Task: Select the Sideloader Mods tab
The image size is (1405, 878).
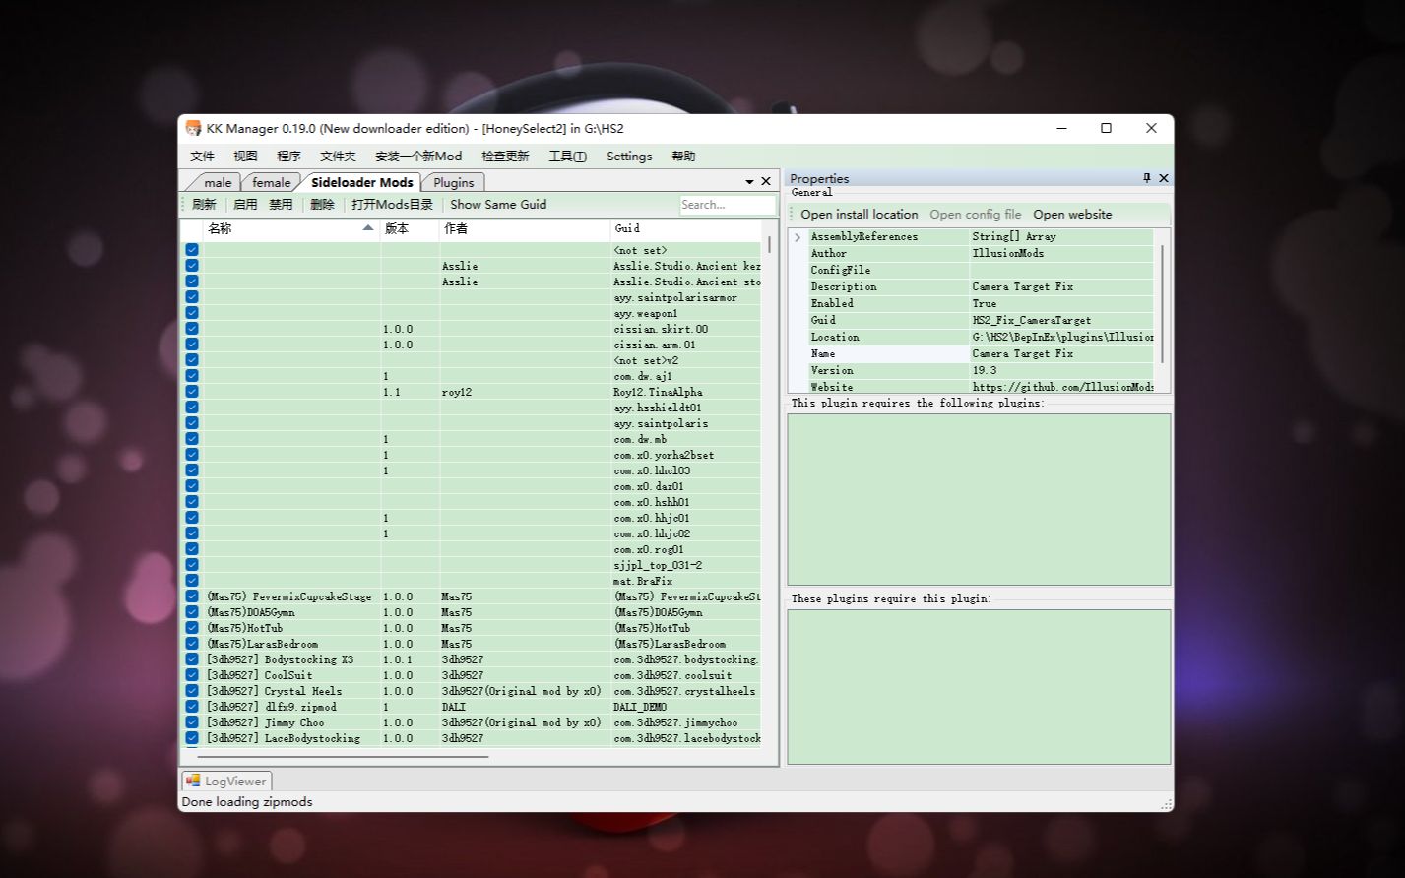Action: 362,182
